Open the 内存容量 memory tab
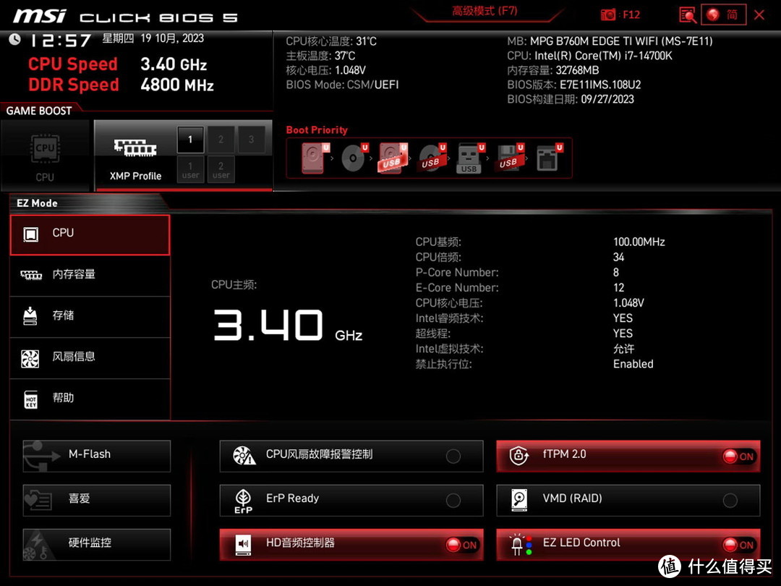Screen dimensions: 781x586 click(90, 276)
